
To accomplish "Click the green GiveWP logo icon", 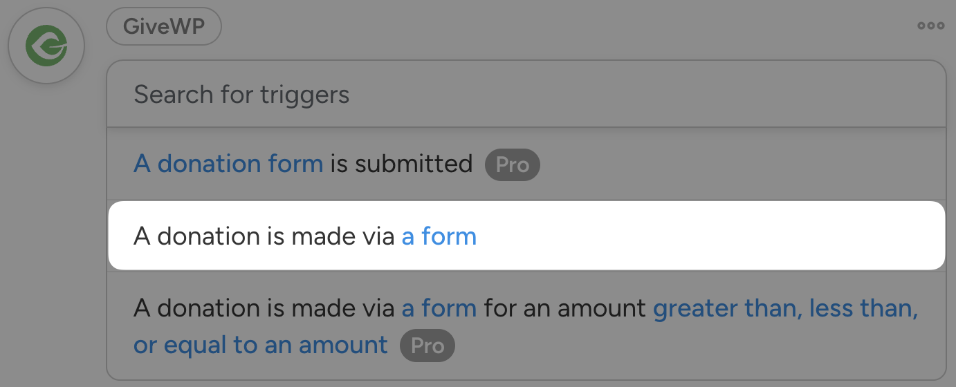I will [x=46, y=46].
